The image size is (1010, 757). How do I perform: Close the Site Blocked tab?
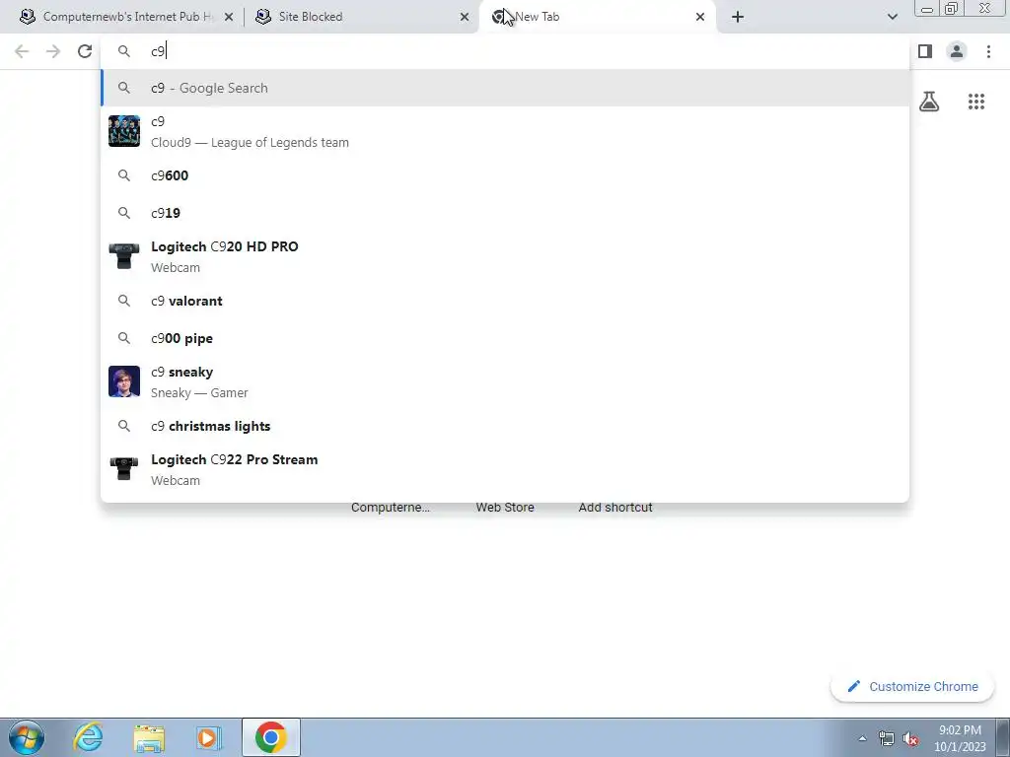[x=465, y=17]
